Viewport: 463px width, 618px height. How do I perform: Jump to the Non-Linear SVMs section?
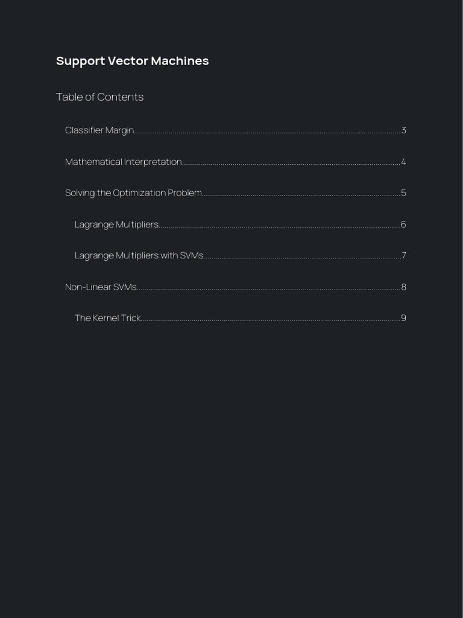[101, 287]
